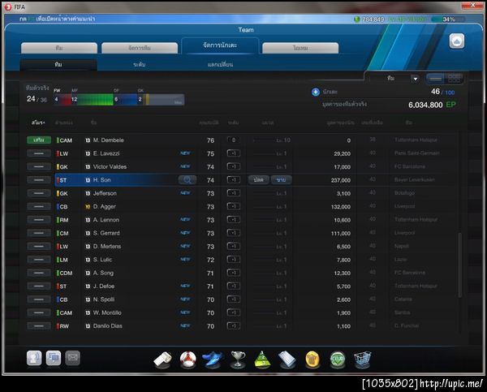Click the 34% experience progress bar
Image resolution: width=487 pixels, height=392 pixels.
coord(449,19)
